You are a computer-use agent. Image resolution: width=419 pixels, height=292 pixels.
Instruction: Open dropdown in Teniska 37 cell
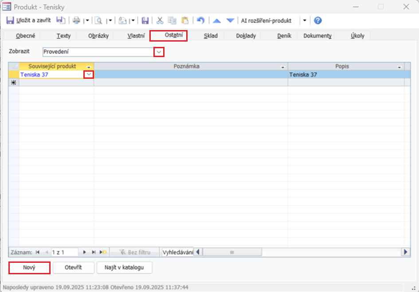[x=89, y=75]
